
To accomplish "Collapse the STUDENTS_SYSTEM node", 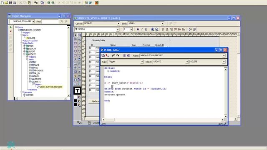I will click(19, 30).
